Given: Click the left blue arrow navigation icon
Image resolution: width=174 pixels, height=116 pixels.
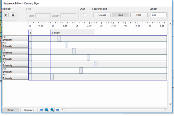Looking at the screenshot, I should point(41,110).
